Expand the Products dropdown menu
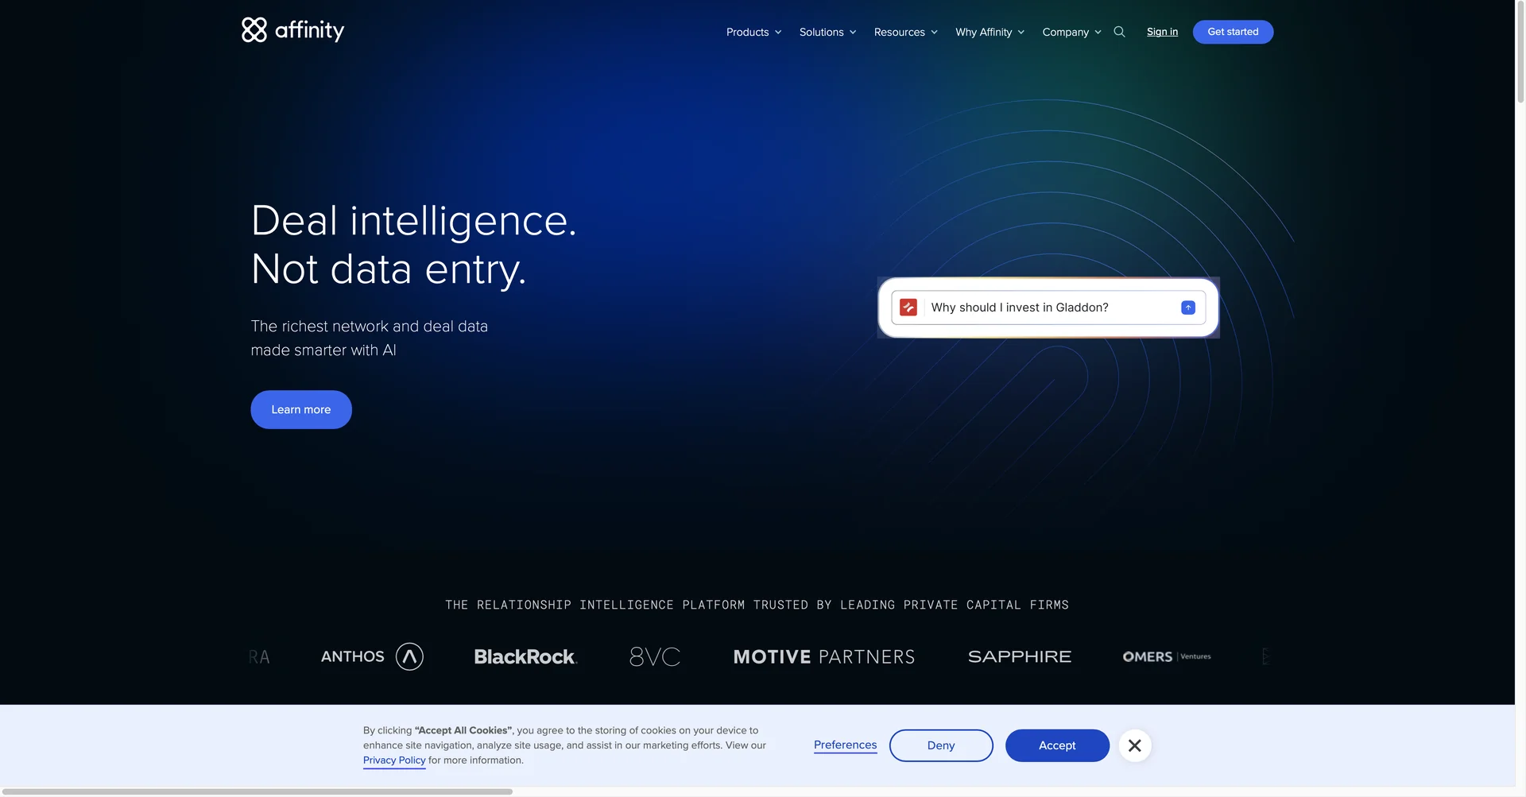This screenshot has height=797, width=1526. pos(753,32)
